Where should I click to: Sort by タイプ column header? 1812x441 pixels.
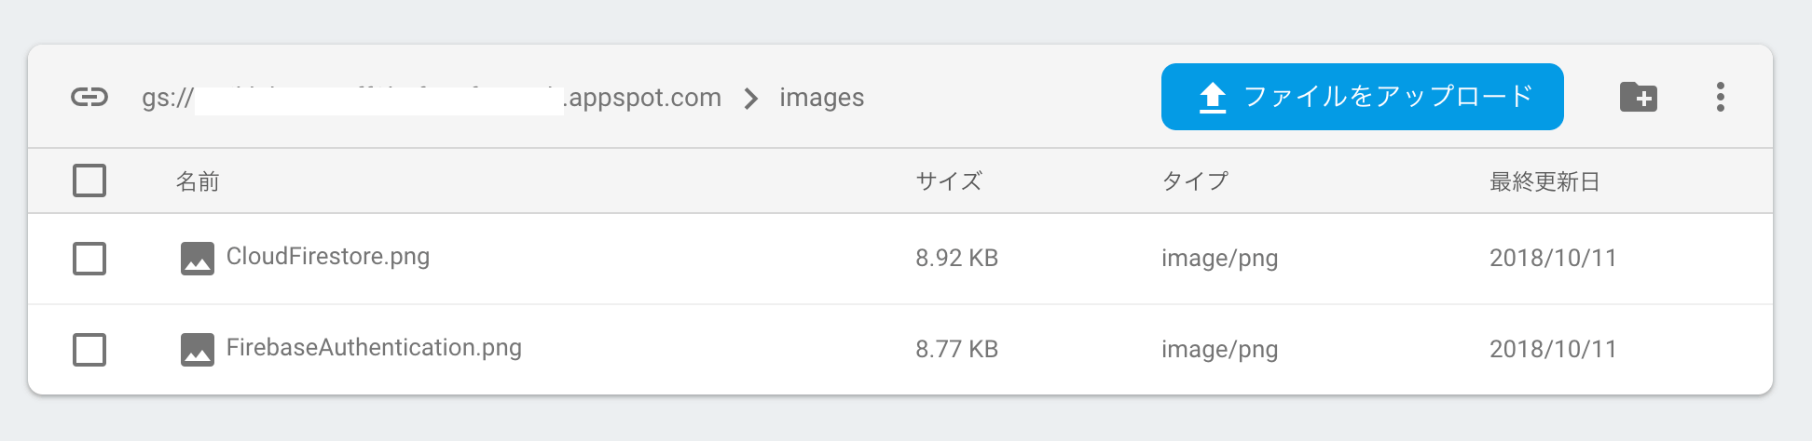(x=1195, y=181)
